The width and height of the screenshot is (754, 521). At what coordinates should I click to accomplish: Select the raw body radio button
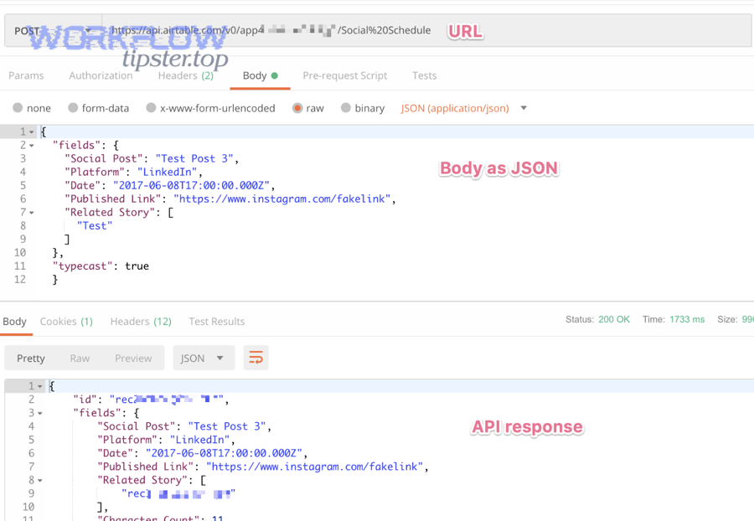[x=297, y=108]
